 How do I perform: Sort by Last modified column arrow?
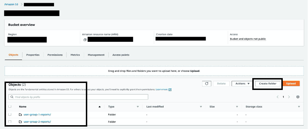[x=201, y=107]
